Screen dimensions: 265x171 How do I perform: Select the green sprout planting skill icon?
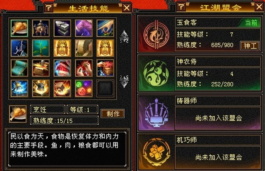pyautogui.click(x=41, y=48)
